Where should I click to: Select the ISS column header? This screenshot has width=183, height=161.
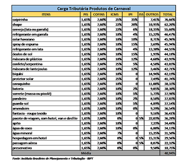point(141,14)
